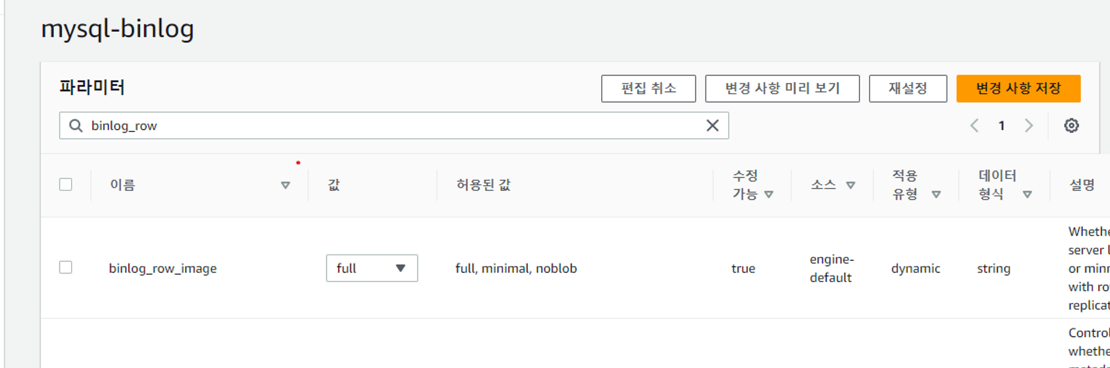Click 변경 사항 저장 button

coord(1018,88)
